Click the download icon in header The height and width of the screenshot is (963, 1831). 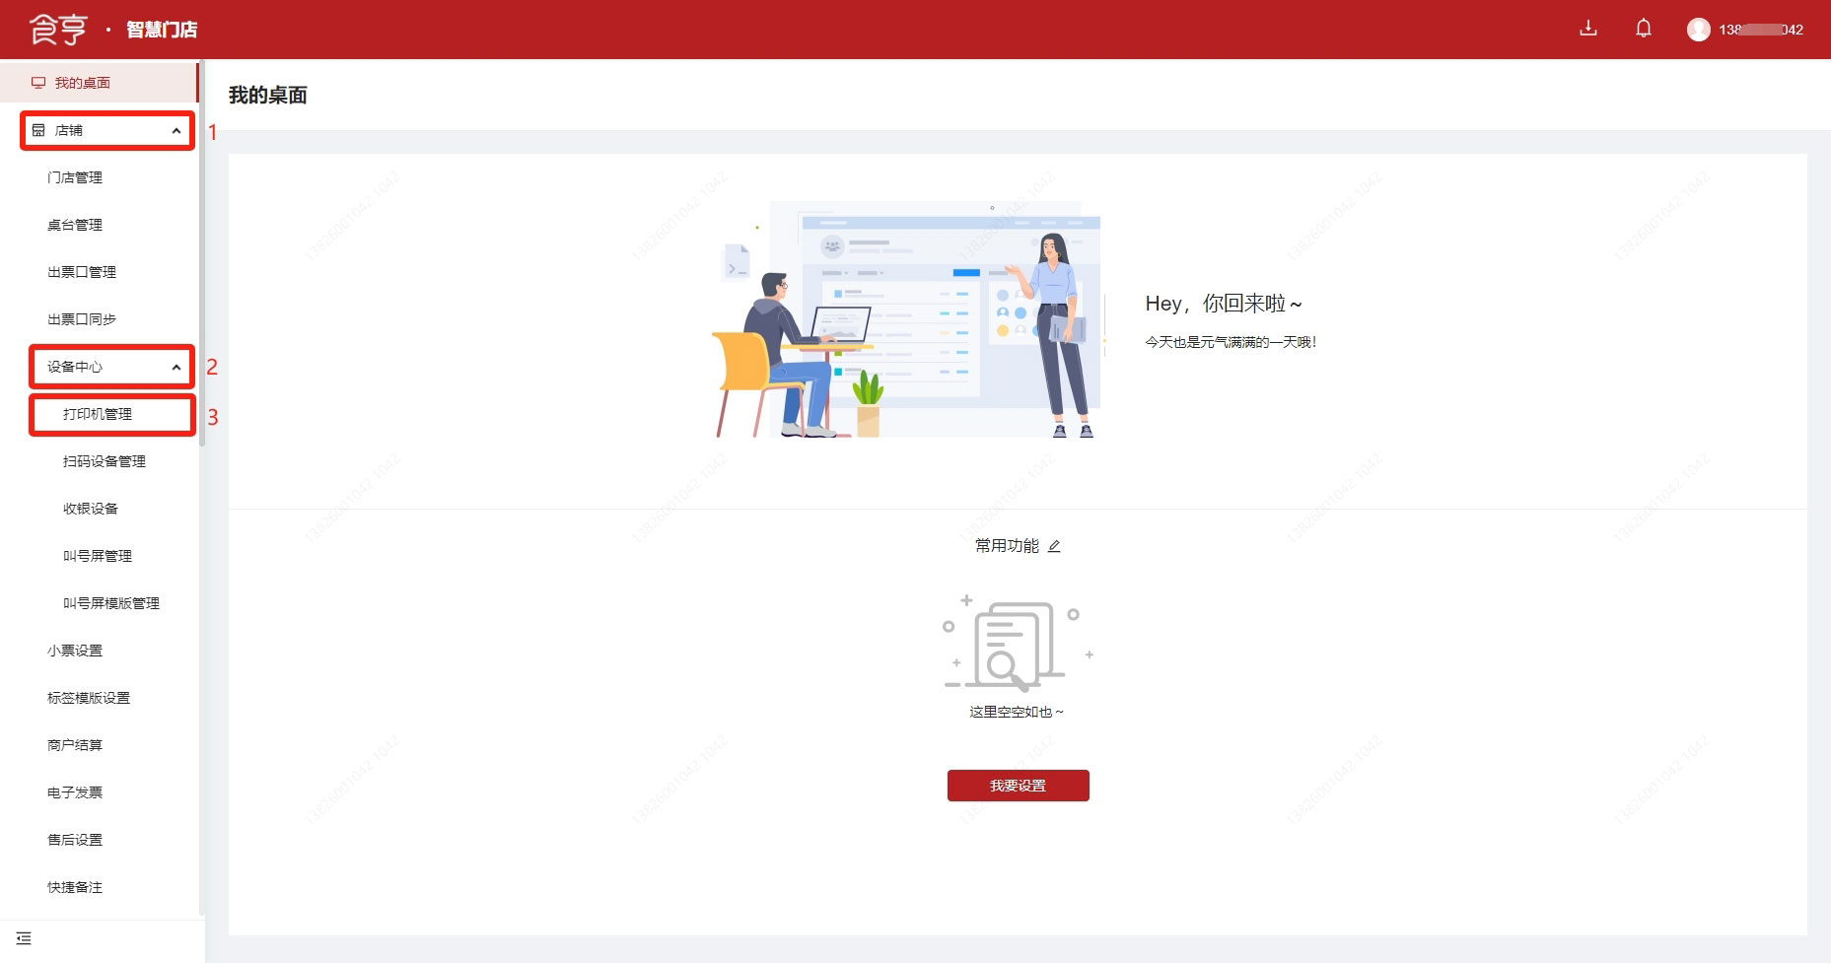pos(1587,29)
